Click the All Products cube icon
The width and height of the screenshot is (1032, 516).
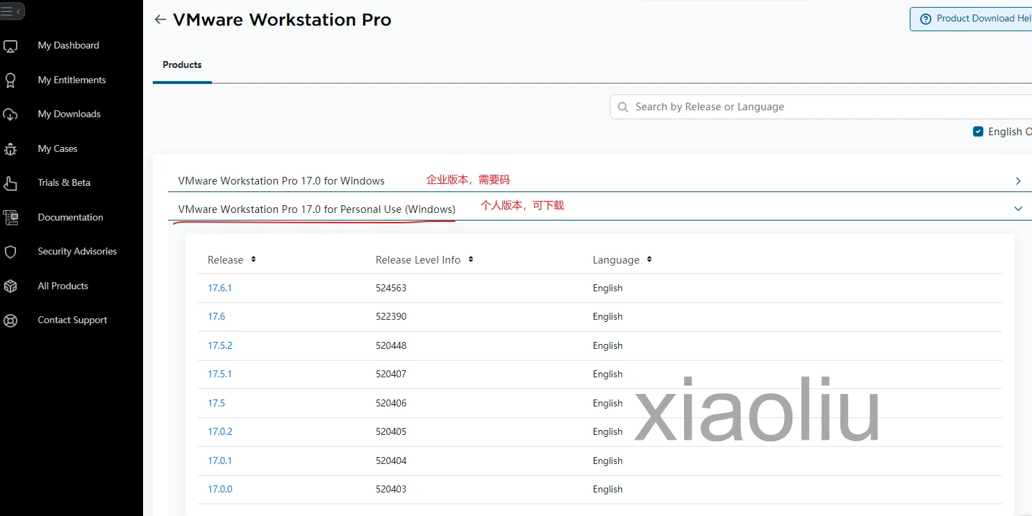pos(10,286)
